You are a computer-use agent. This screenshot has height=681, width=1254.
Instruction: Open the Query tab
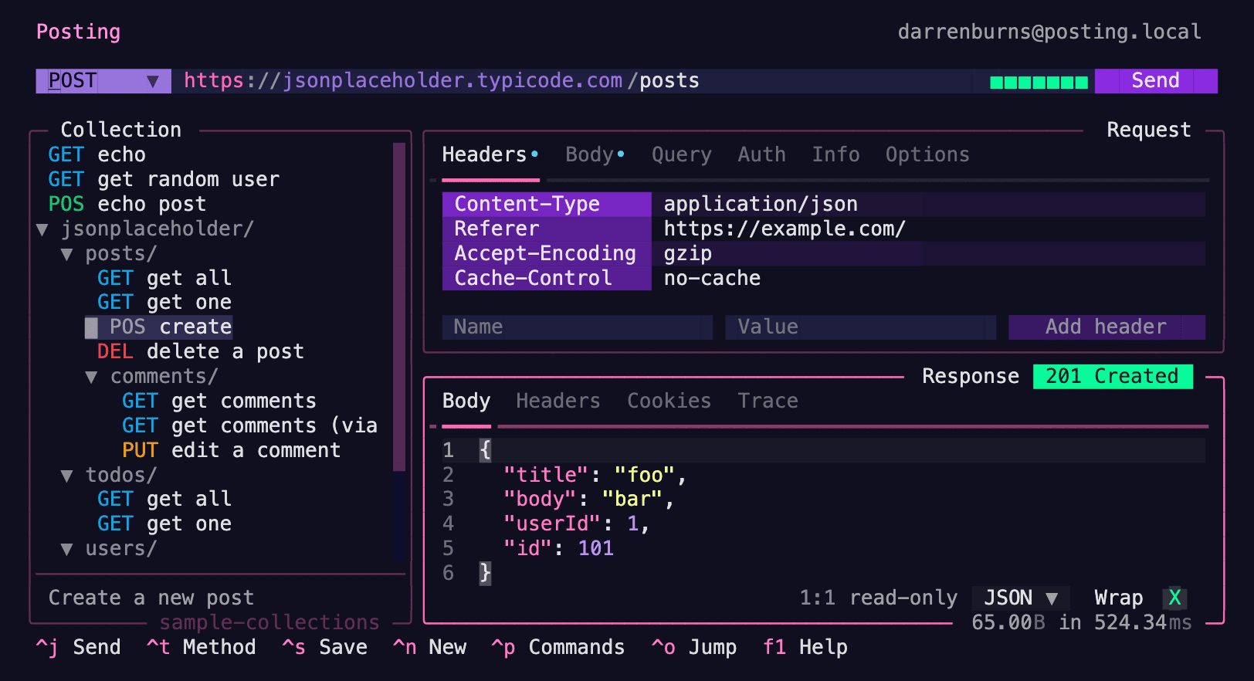[x=681, y=155]
